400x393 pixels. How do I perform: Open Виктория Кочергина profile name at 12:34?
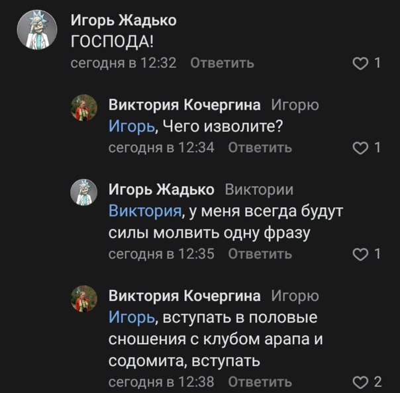[185, 105]
